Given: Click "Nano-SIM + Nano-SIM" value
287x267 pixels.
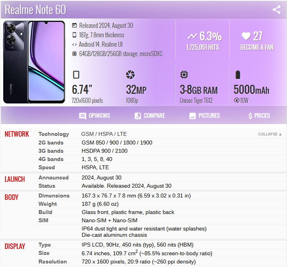Looking at the screenshot, I should [110, 220].
